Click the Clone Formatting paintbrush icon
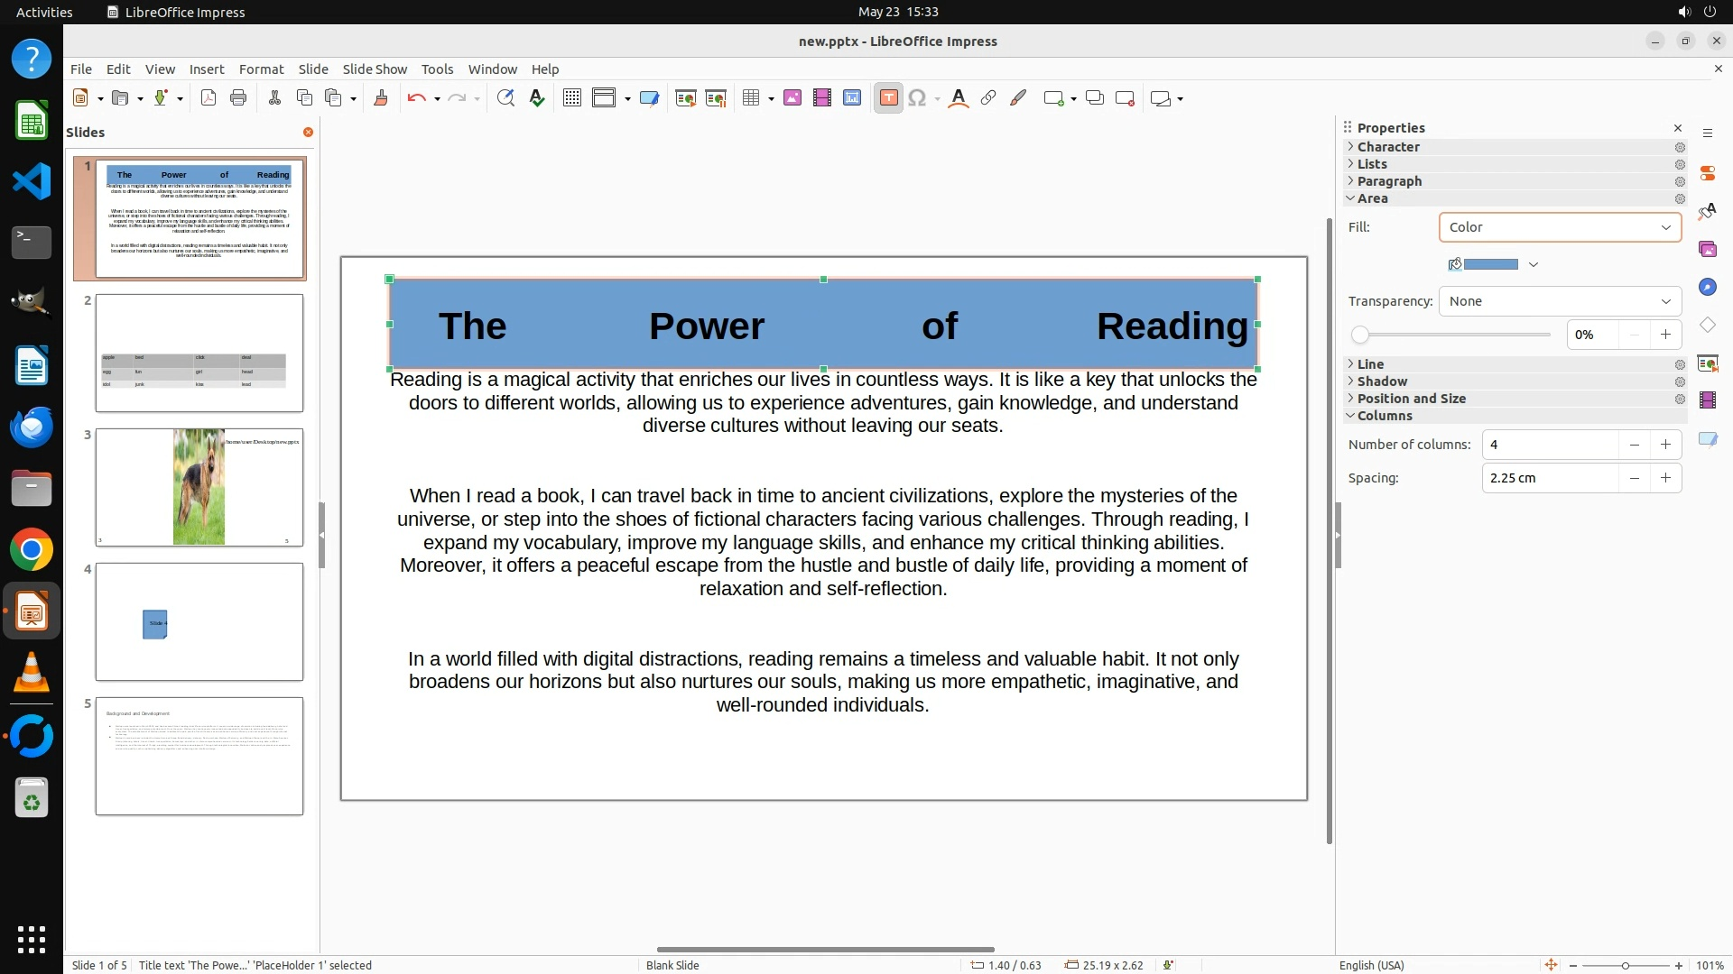1733x974 pixels. [x=381, y=98]
